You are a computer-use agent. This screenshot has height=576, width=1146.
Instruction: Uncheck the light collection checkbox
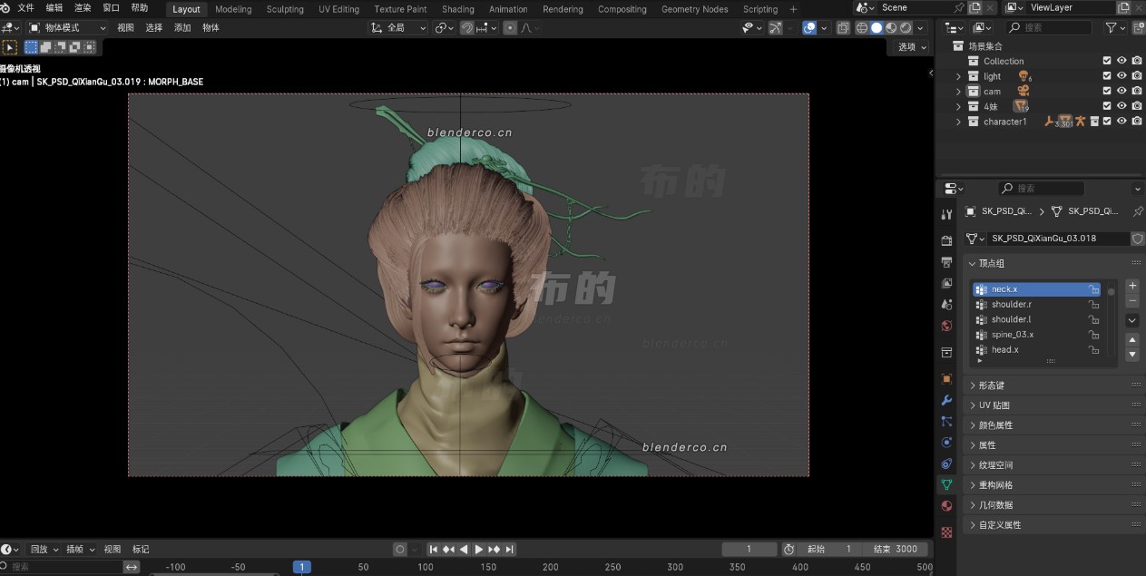[x=1107, y=76]
